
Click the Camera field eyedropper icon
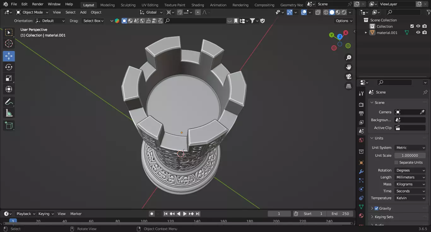pos(422,112)
